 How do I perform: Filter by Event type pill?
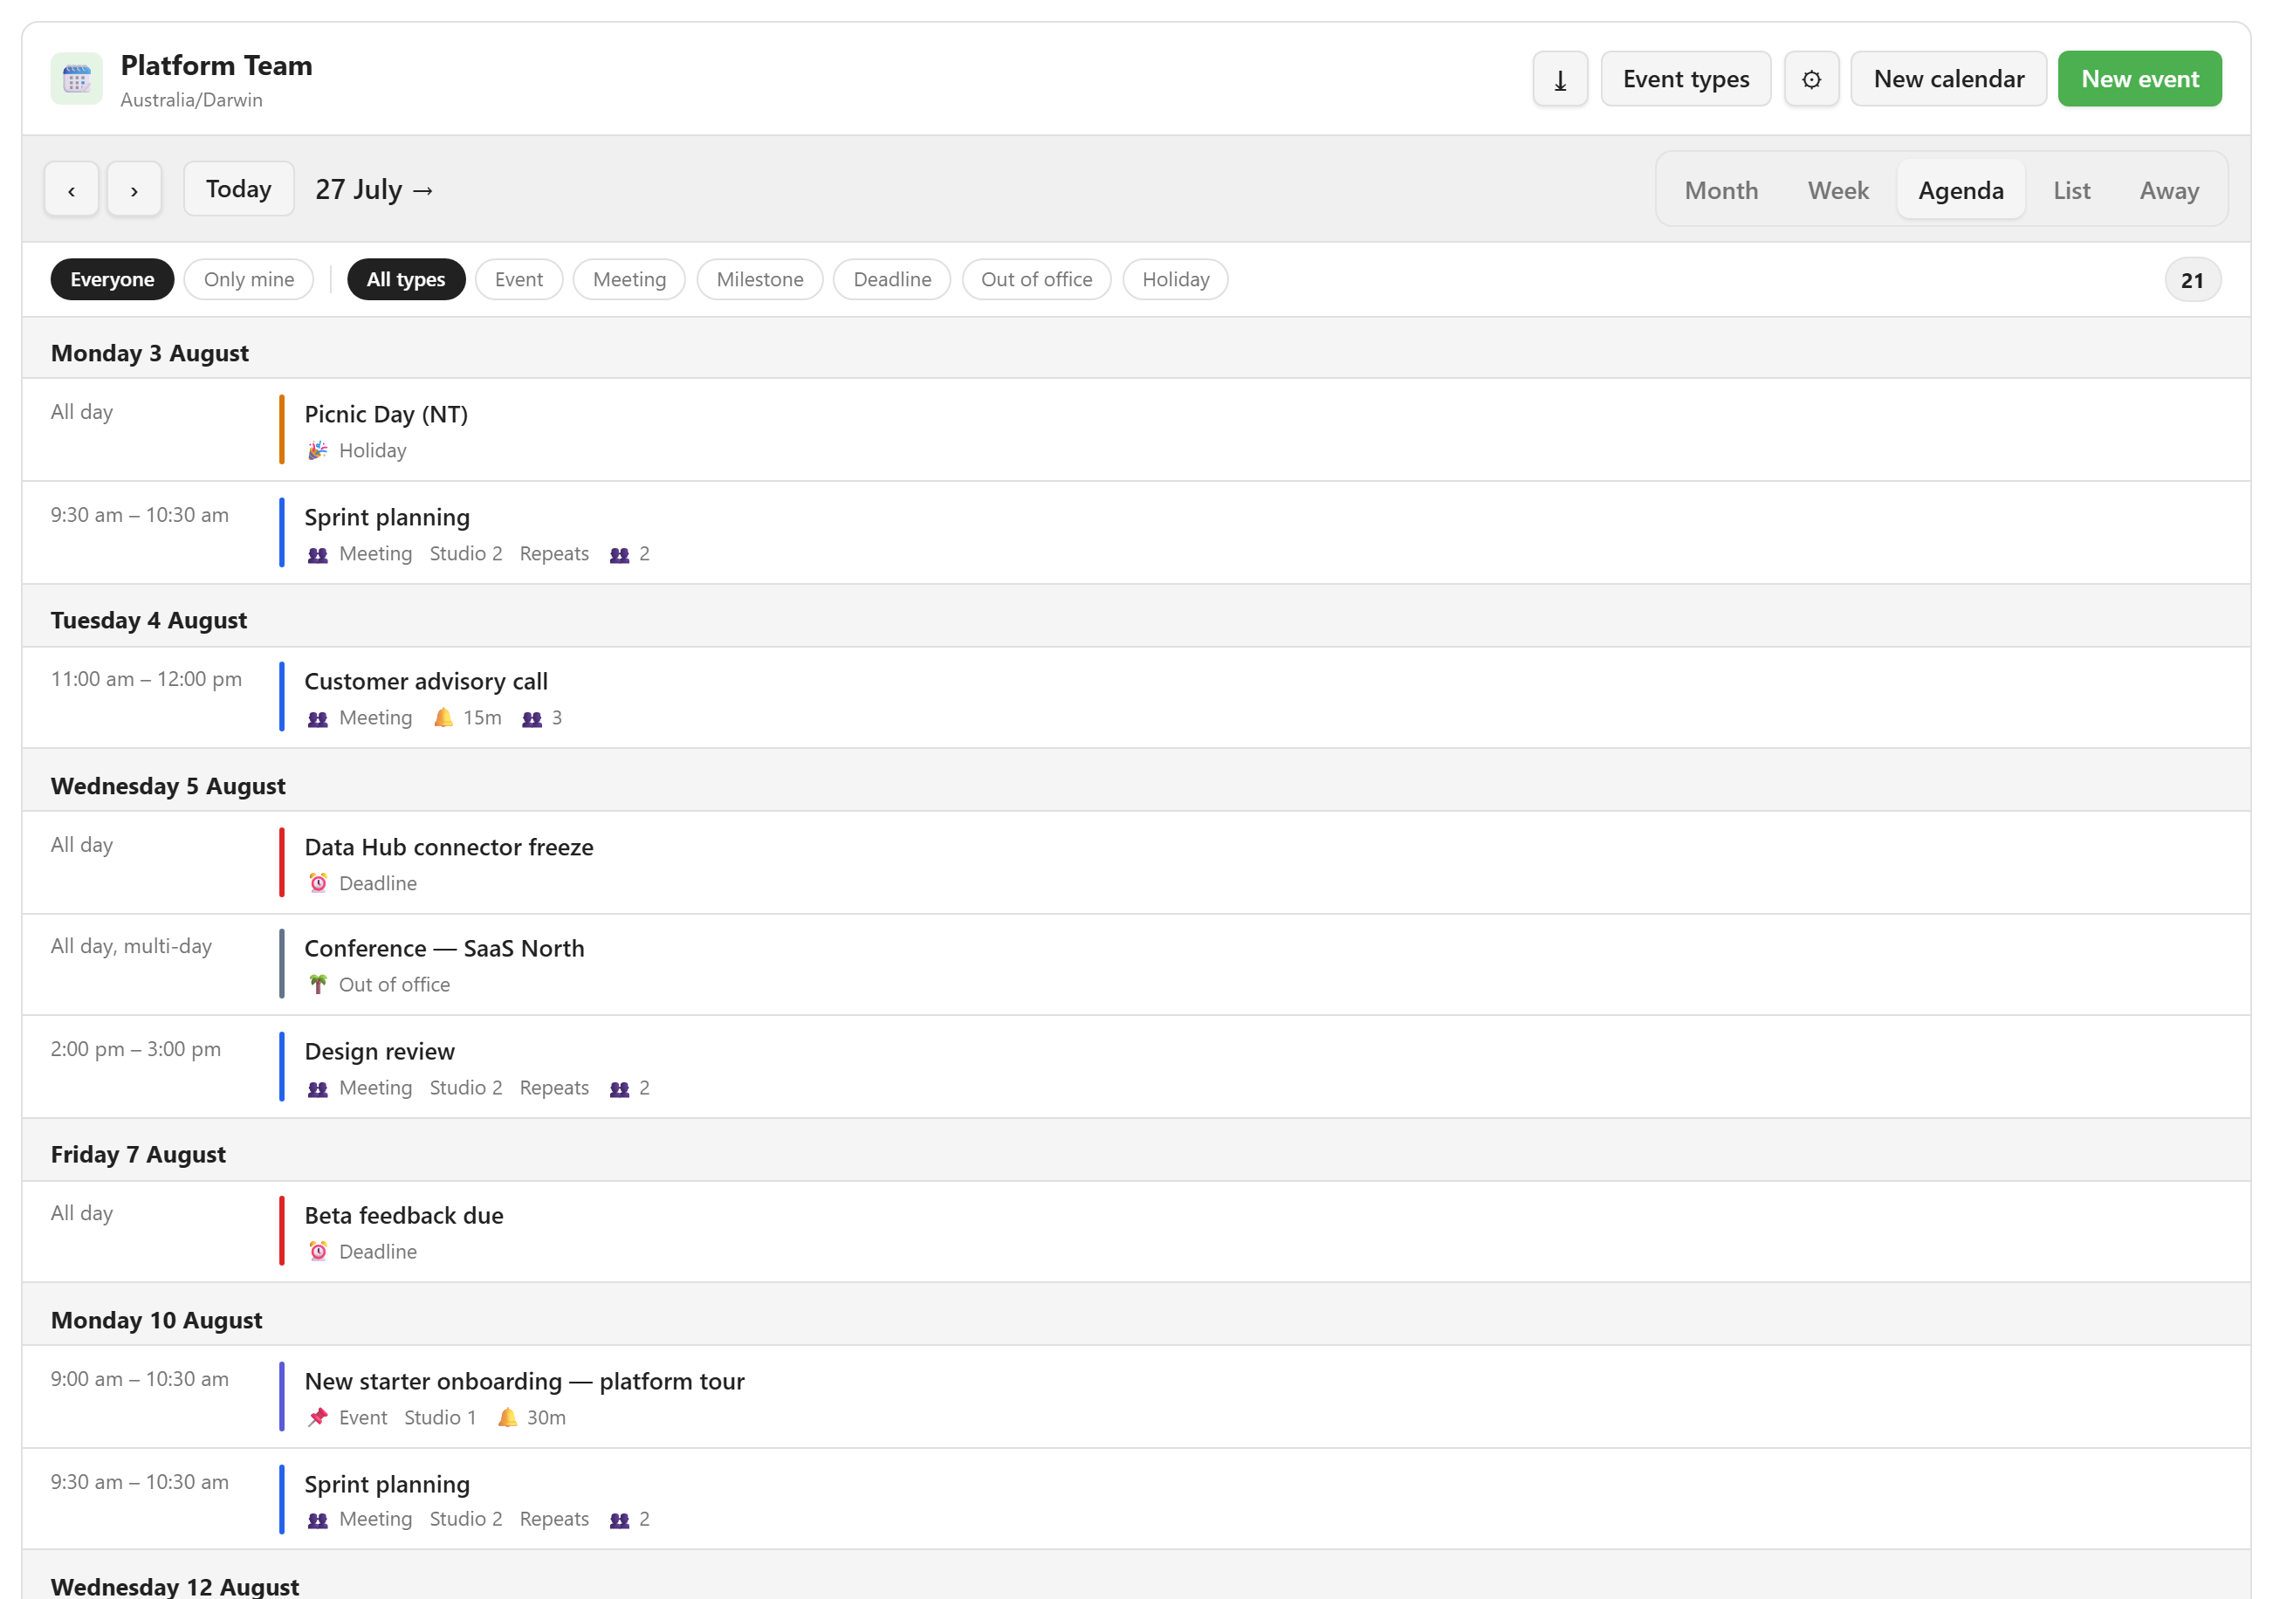click(518, 279)
